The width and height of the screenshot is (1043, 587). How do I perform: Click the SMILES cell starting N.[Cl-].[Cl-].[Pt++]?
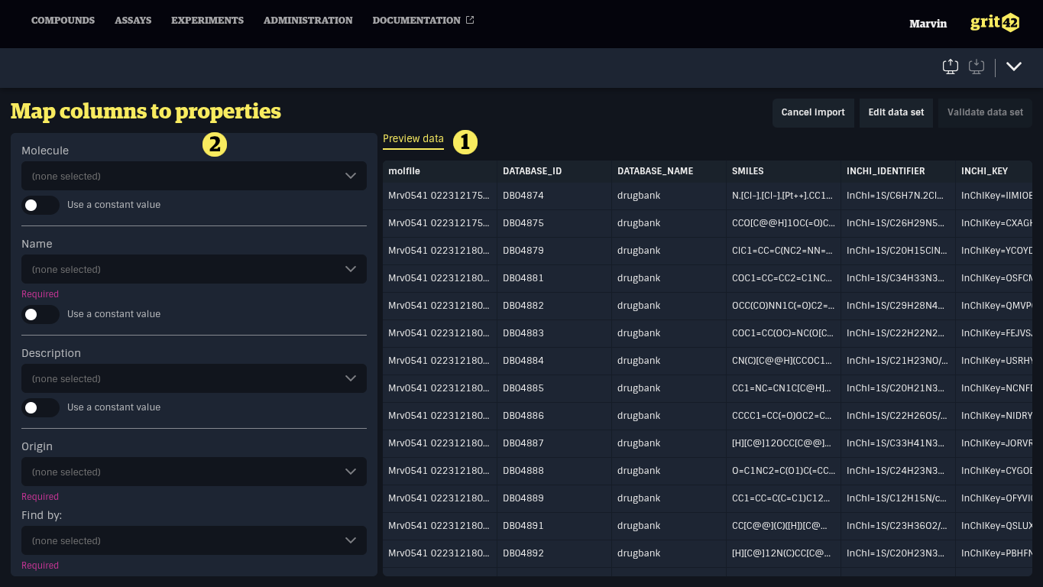point(783,196)
